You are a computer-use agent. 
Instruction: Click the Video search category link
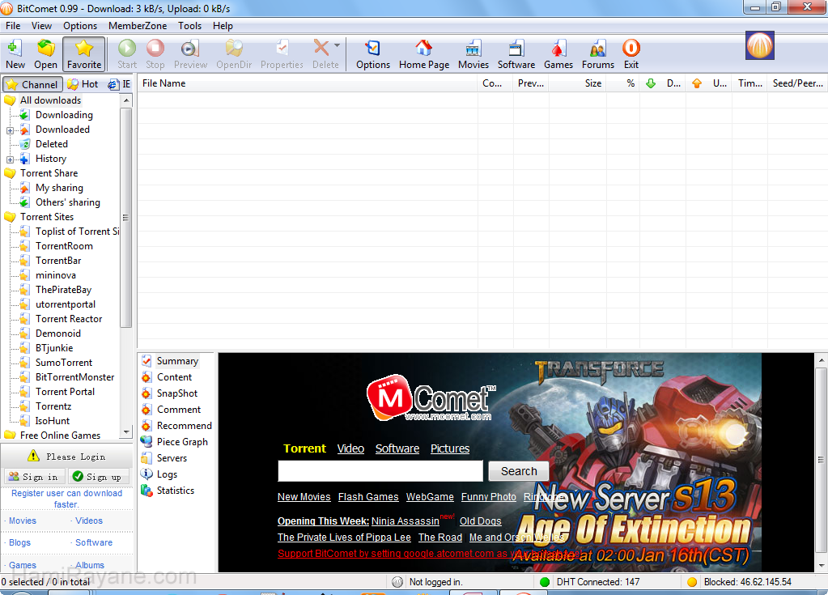pyautogui.click(x=350, y=448)
